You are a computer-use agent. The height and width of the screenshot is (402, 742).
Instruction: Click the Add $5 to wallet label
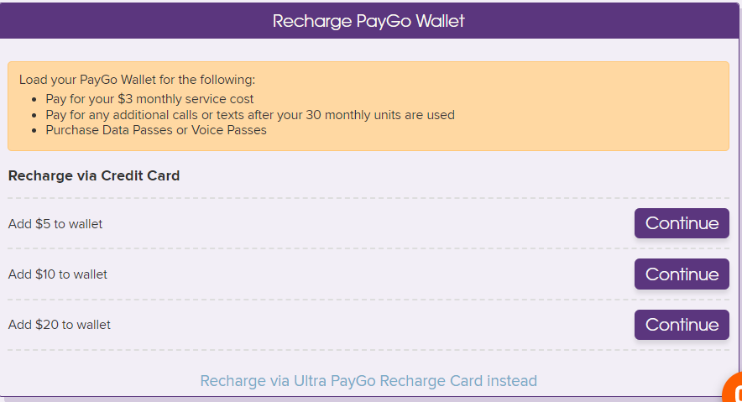[x=55, y=224]
